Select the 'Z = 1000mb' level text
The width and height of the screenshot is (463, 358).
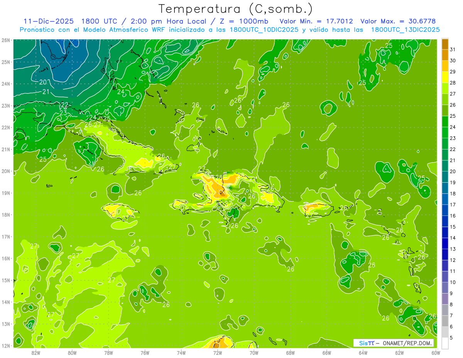[x=242, y=21]
